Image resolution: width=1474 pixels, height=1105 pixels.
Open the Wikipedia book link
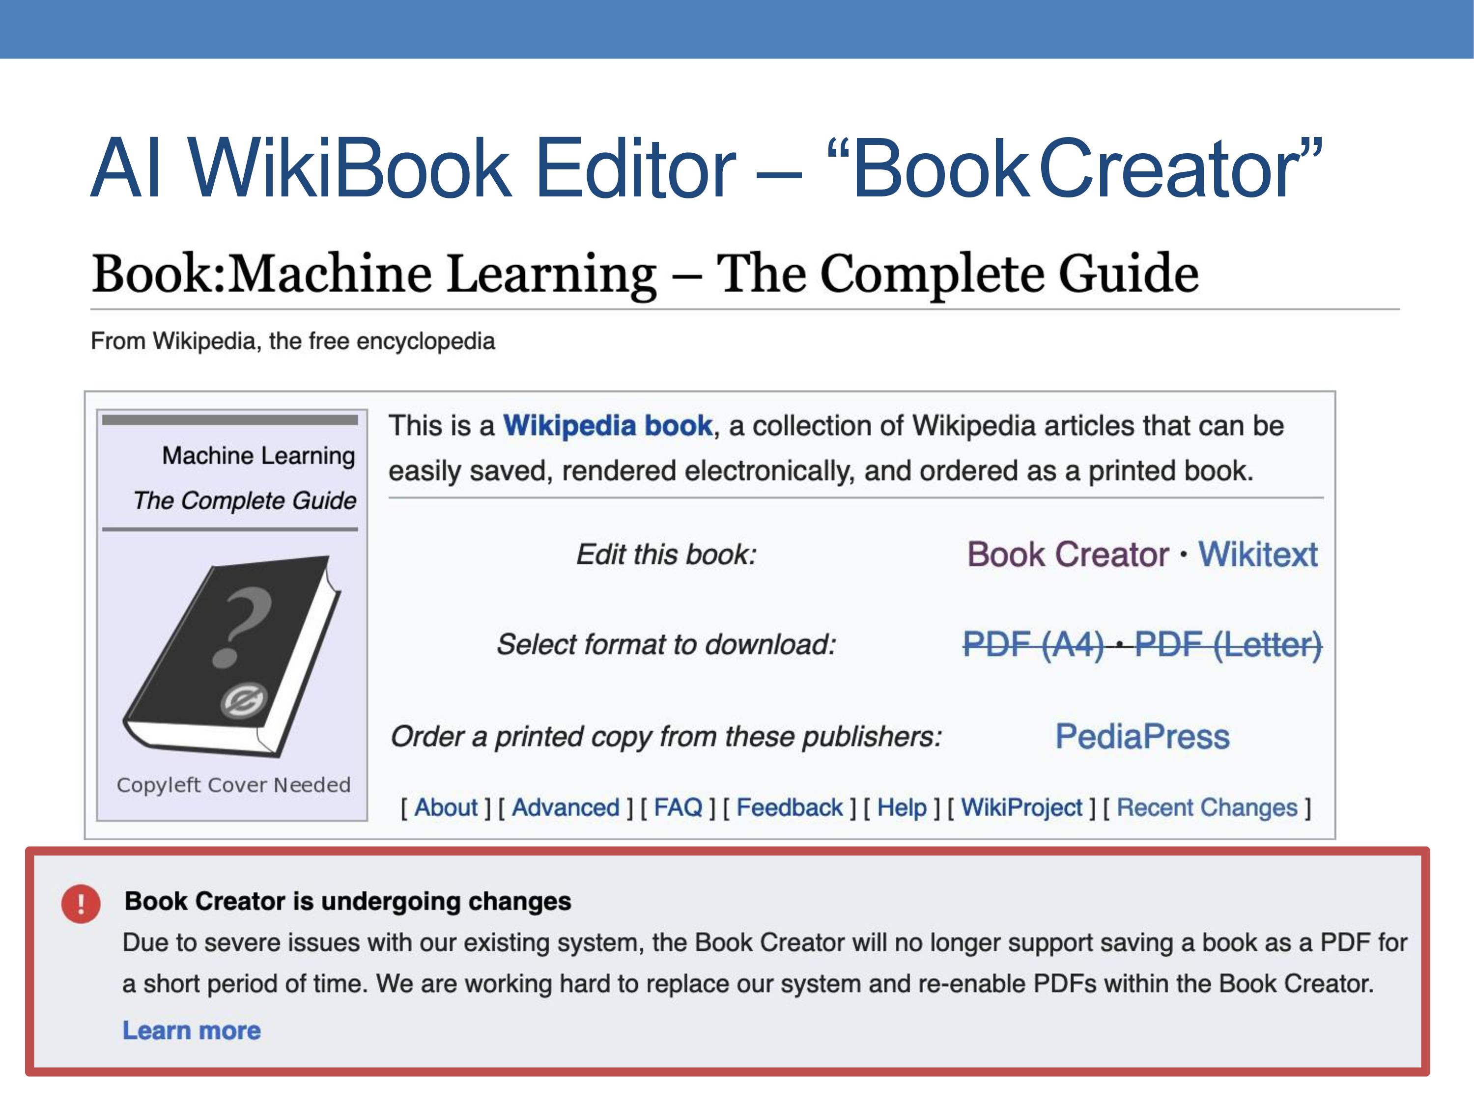pos(608,426)
